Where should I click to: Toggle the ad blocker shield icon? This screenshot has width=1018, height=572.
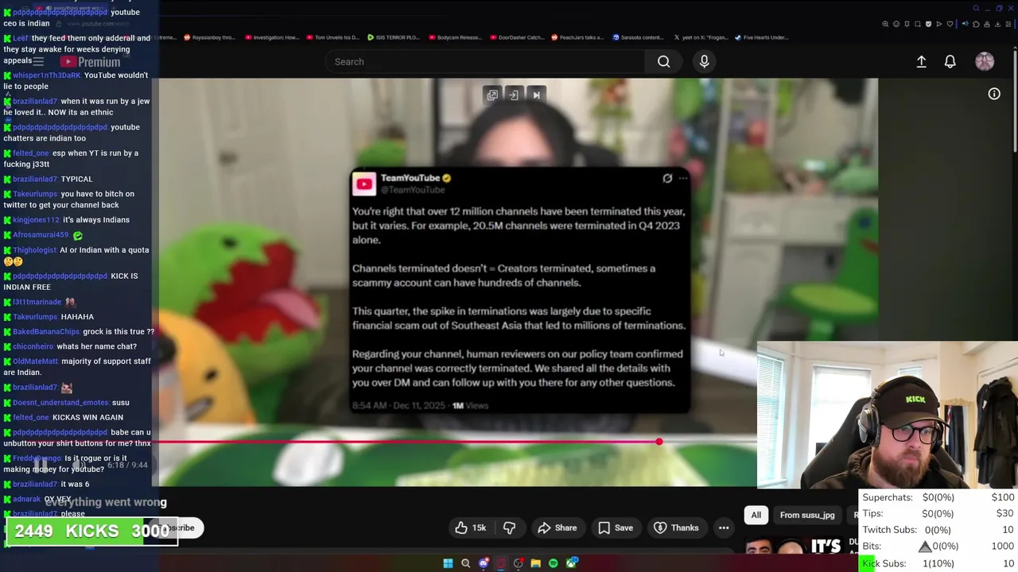coord(928,24)
